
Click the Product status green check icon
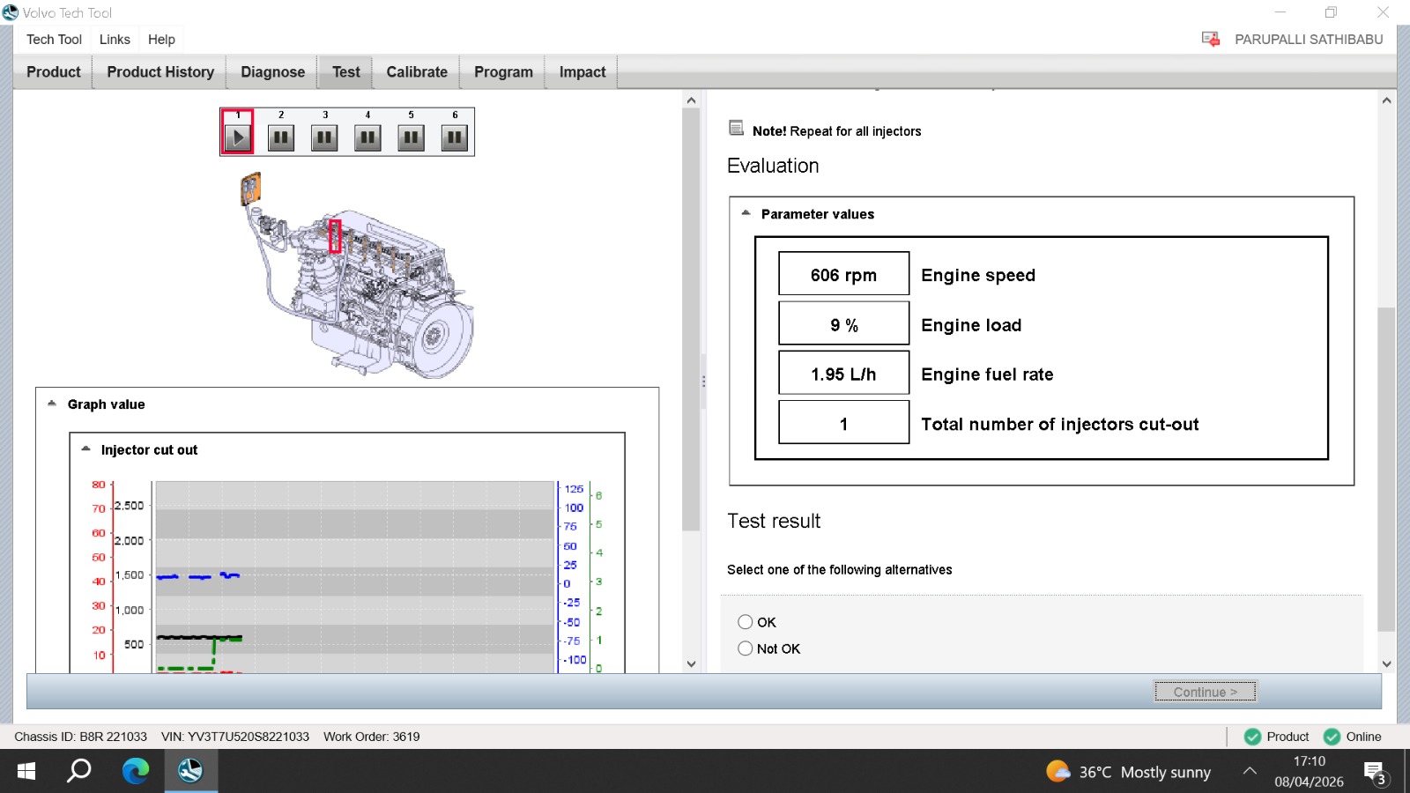tap(1252, 737)
